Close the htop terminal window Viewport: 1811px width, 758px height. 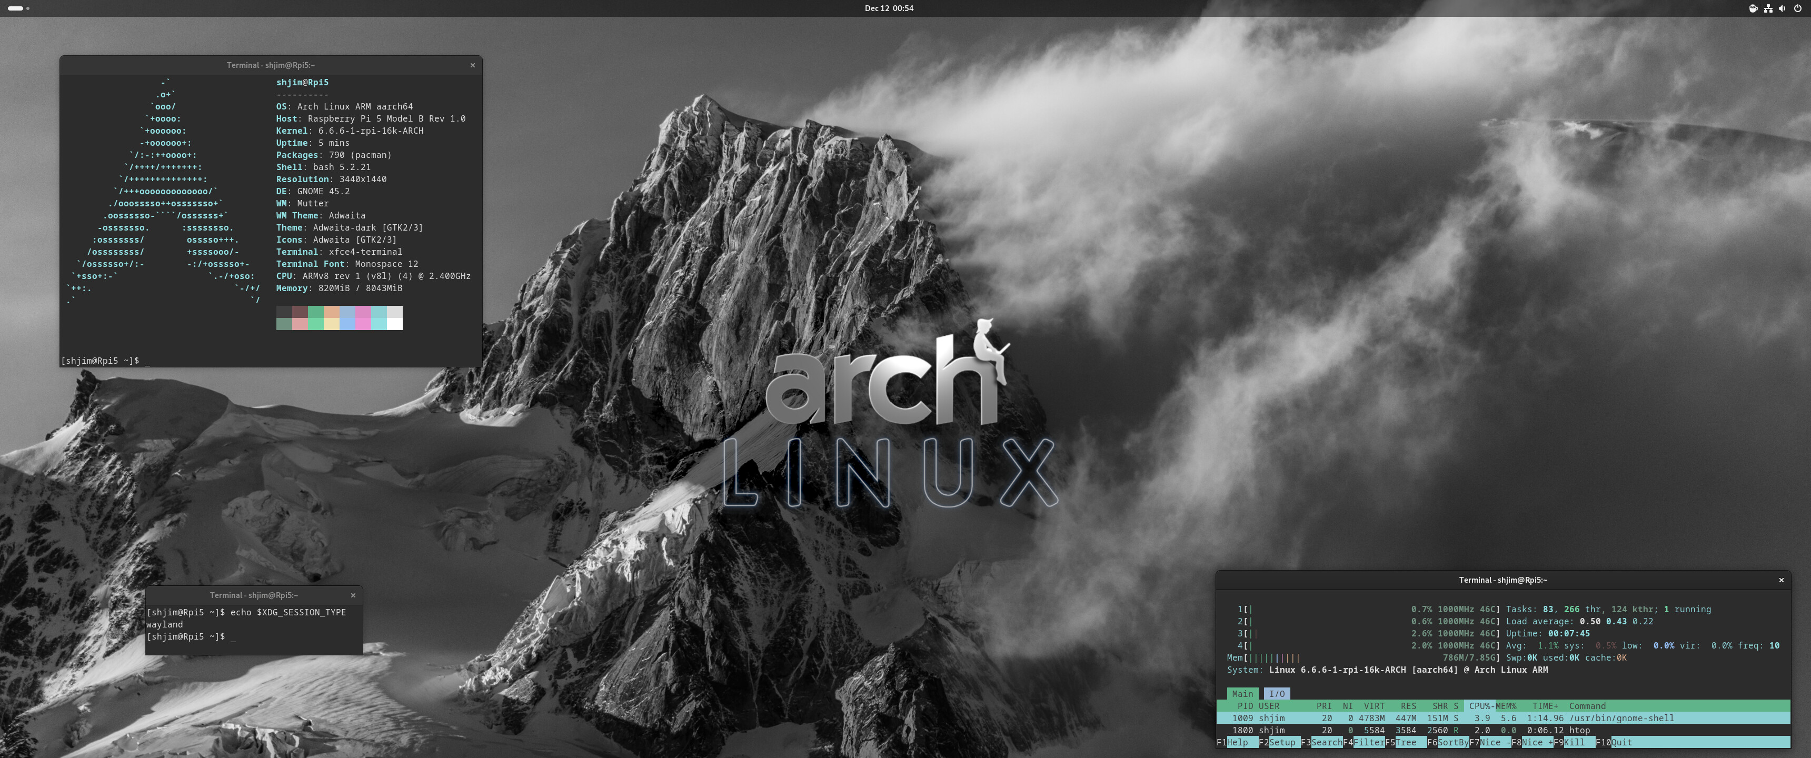tap(1781, 580)
